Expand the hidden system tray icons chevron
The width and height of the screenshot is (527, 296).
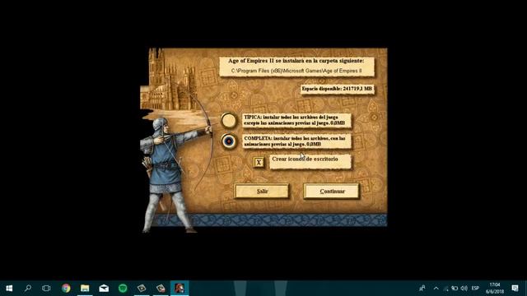(436, 289)
